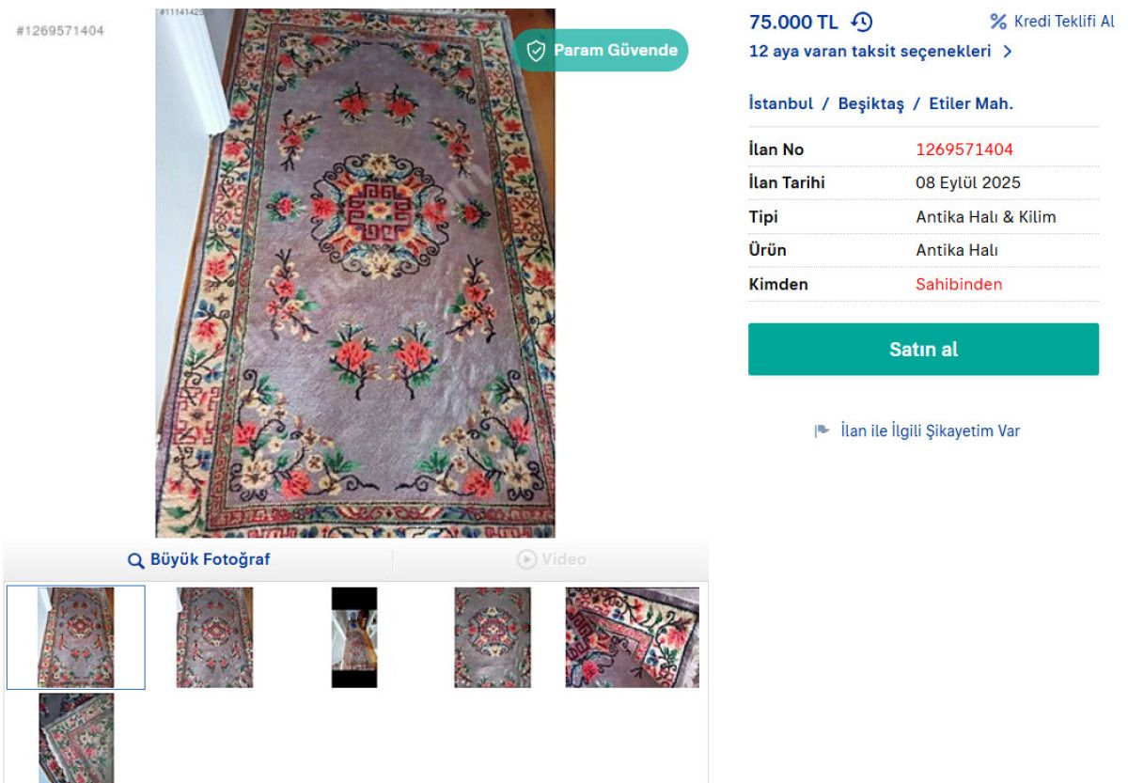Select the fifth thumbnail showing carpet corner closeup
This screenshot has width=1128, height=783.
(x=632, y=637)
